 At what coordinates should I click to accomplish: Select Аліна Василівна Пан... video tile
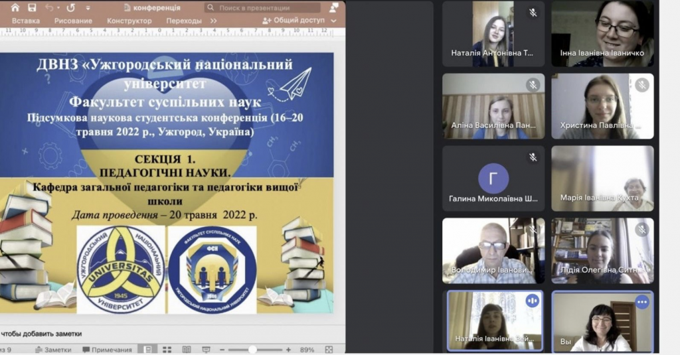click(x=493, y=106)
